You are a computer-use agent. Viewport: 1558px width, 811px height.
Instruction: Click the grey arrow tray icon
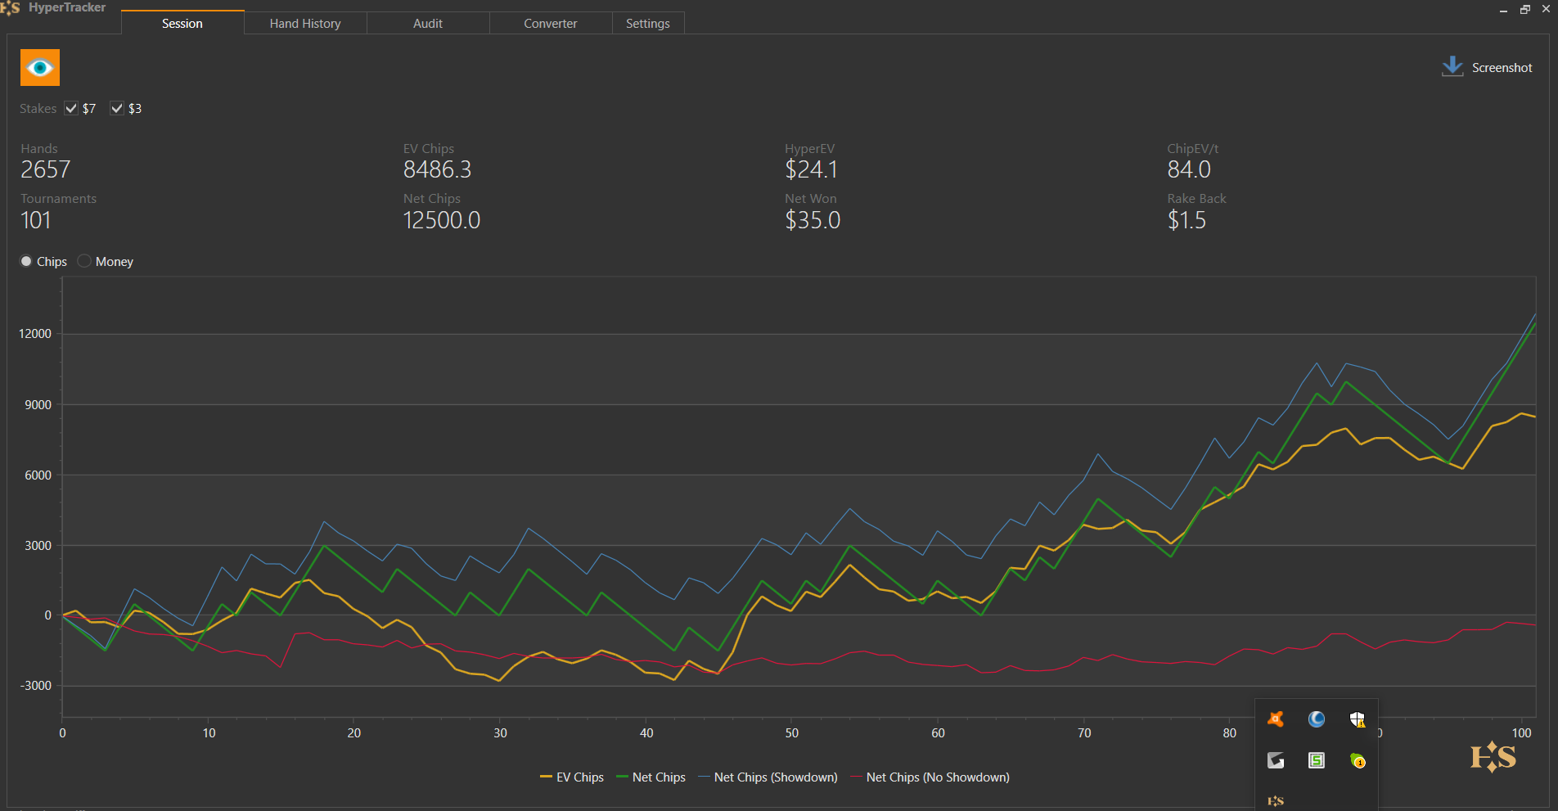tap(1276, 761)
